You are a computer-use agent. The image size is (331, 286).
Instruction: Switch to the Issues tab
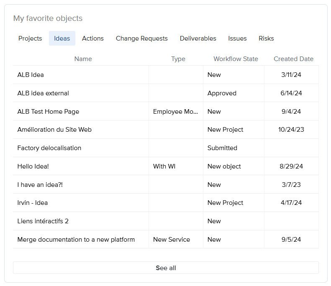pos(237,38)
